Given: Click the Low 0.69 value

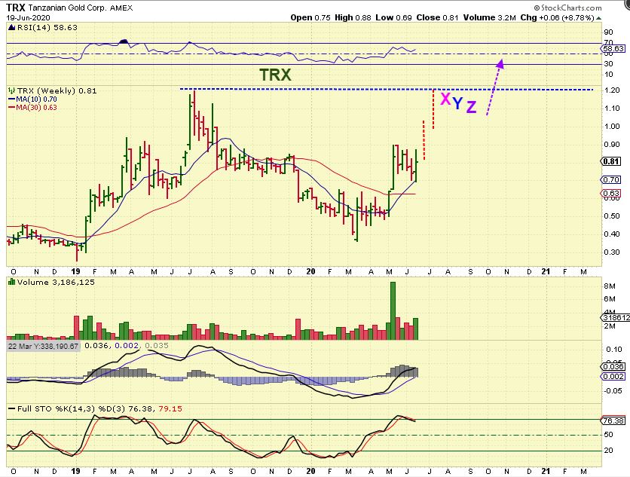Looking at the screenshot, I should click(393, 17).
